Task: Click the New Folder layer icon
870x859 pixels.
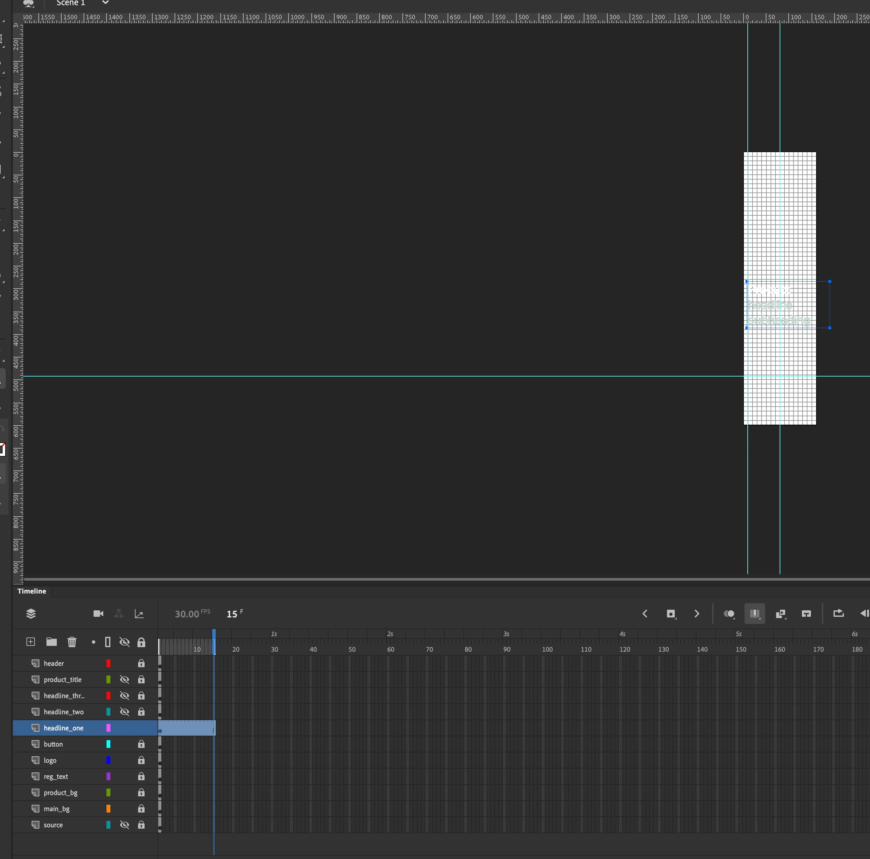Action: tap(51, 642)
